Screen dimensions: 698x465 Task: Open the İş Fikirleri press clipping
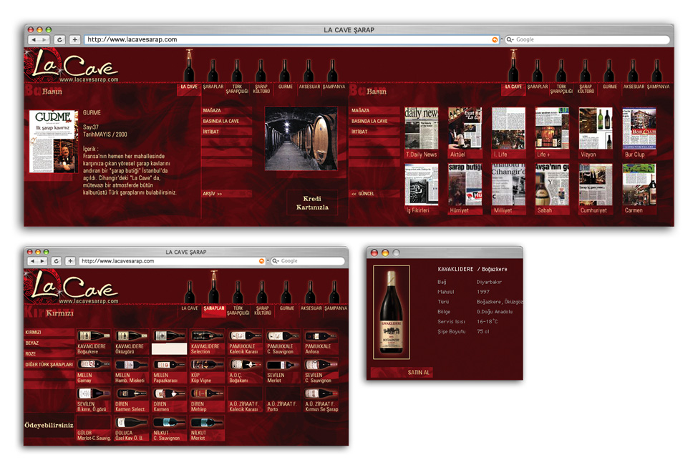coord(421,189)
